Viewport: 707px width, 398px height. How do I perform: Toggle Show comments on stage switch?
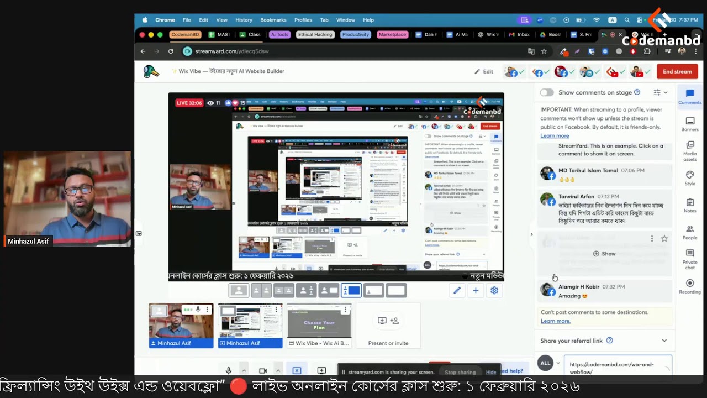point(547,92)
